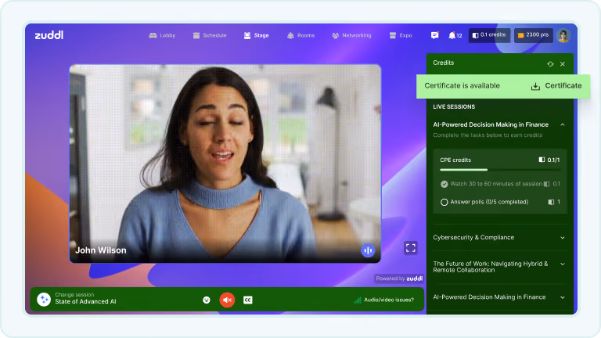601x338 pixels.
Task: Open the notifications bell showing 12
Action: [455, 35]
